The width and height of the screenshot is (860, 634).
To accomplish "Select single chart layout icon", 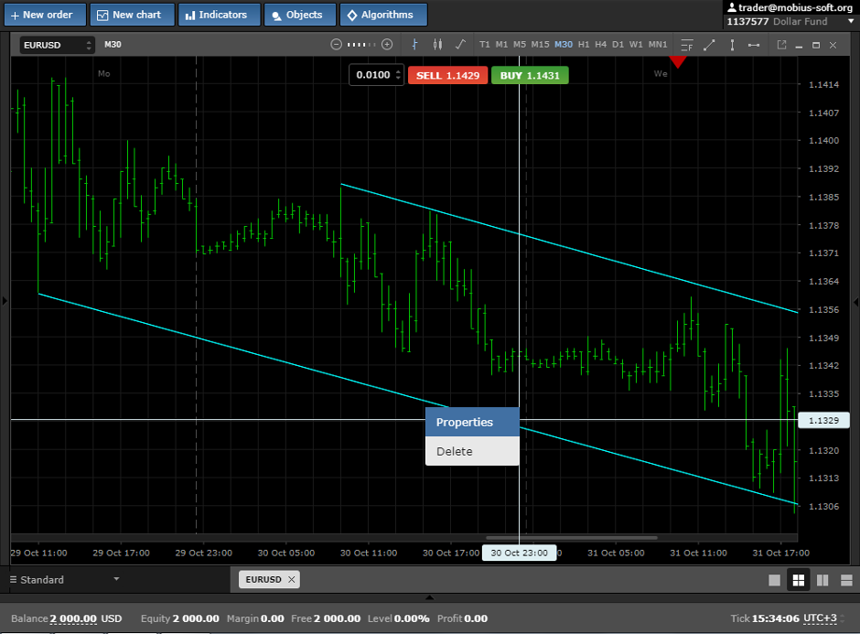I will point(774,580).
